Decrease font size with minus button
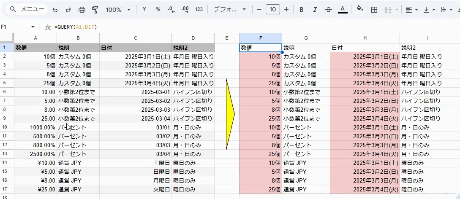This screenshot has width=460, height=199. [x=259, y=9]
